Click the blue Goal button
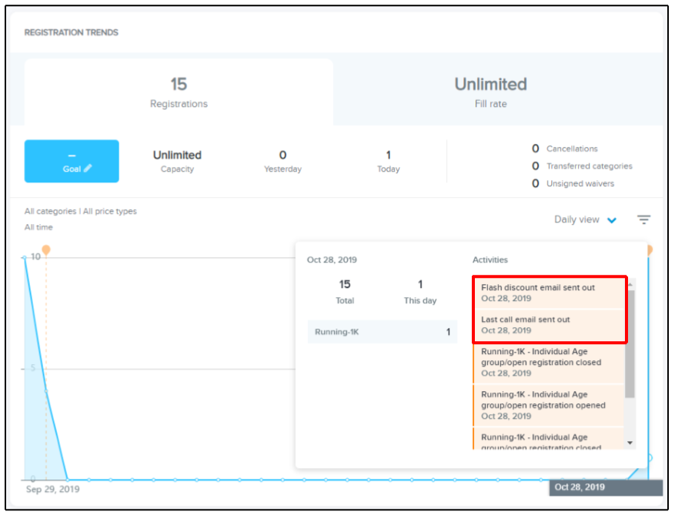The width and height of the screenshot is (675, 515). tap(72, 161)
